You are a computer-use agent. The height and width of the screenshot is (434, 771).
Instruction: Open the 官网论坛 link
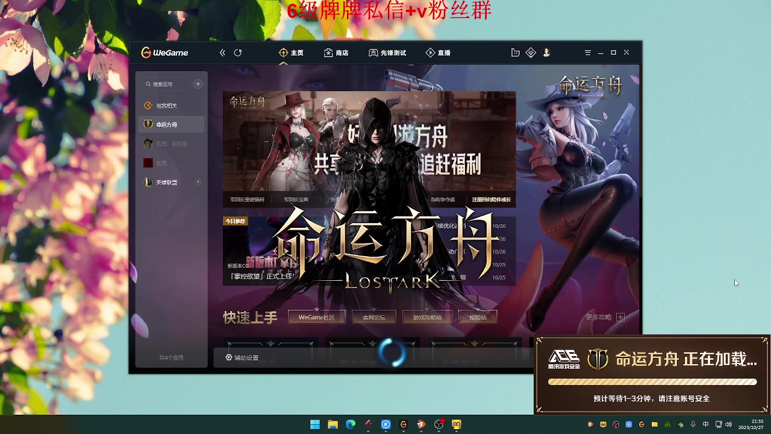(x=373, y=317)
